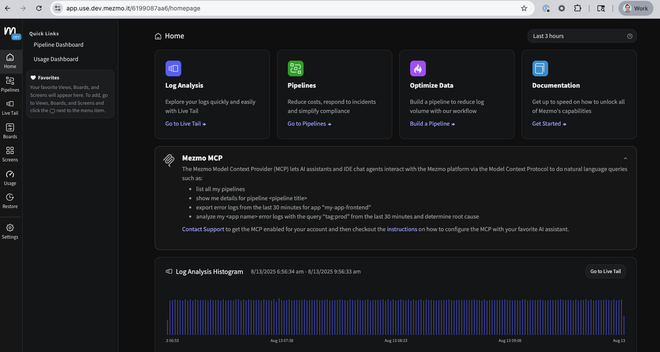Click the blue Documentation card icon
Viewport: 660px width, 352px height.
(540, 68)
